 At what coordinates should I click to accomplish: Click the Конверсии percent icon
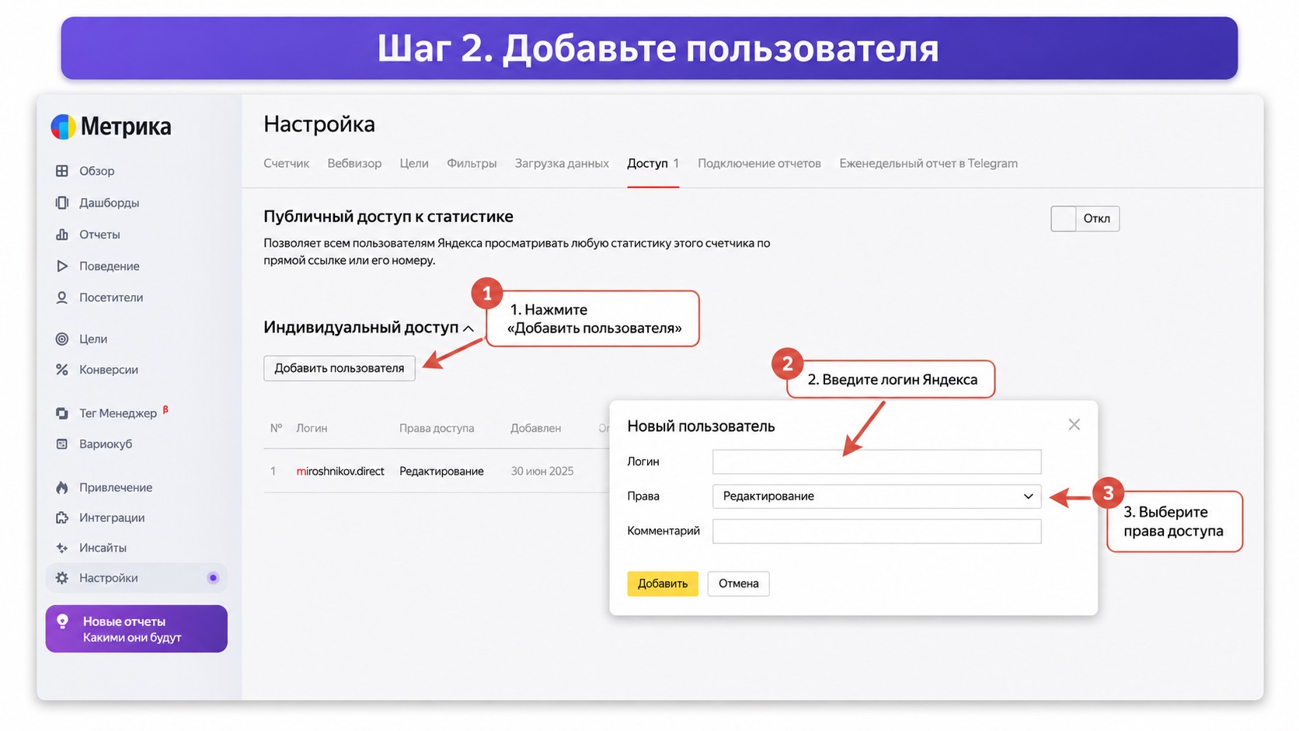coord(62,370)
